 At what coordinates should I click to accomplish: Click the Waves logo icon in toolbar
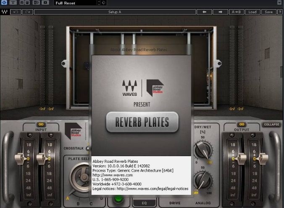(4, 12)
